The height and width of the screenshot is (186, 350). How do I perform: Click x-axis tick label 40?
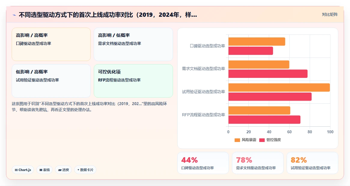point(269,132)
